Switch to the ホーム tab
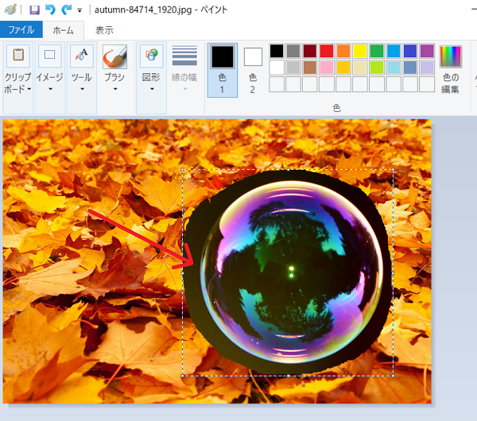Screen dimensions: 477x421 click(x=64, y=30)
